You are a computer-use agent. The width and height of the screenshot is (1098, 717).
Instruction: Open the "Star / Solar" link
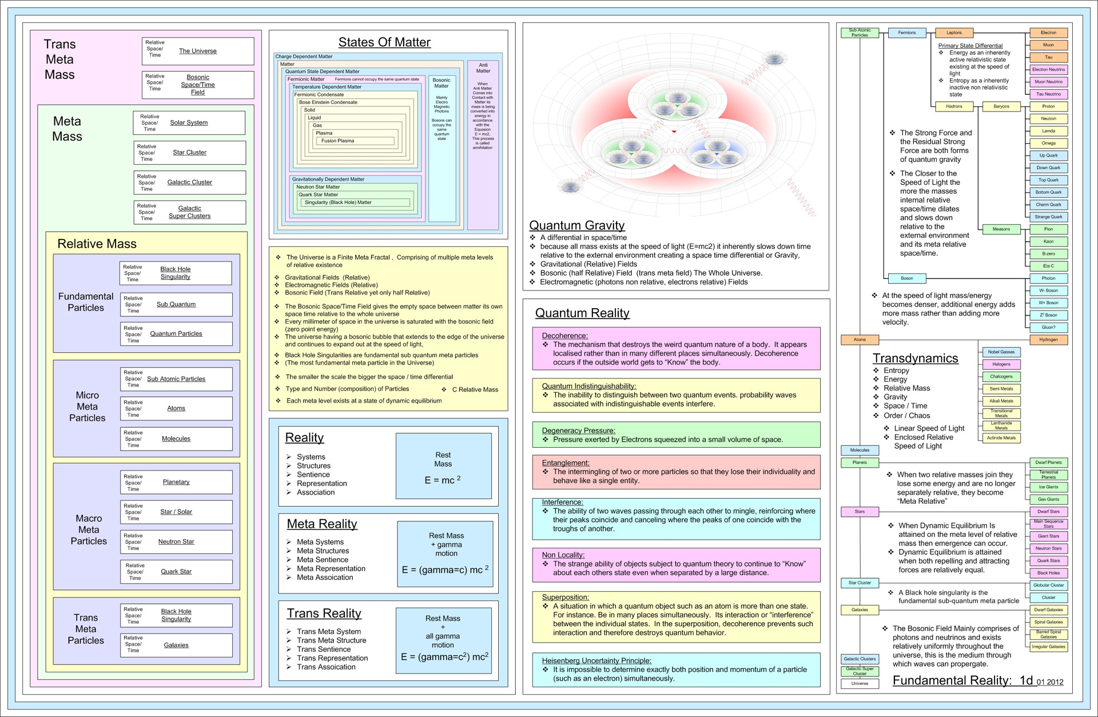(176, 512)
